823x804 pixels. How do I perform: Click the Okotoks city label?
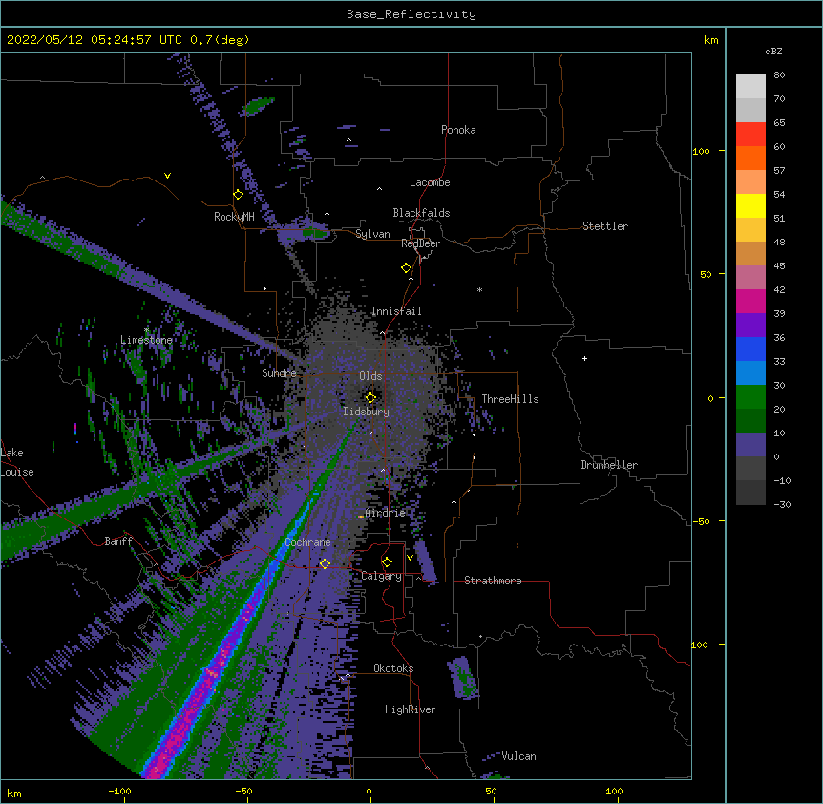click(393, 668)
